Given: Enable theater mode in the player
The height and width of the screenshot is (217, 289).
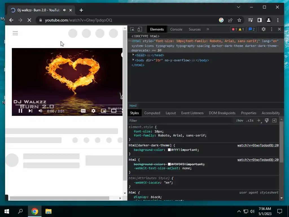Looking at the screenshot, I should coord(114,111).
